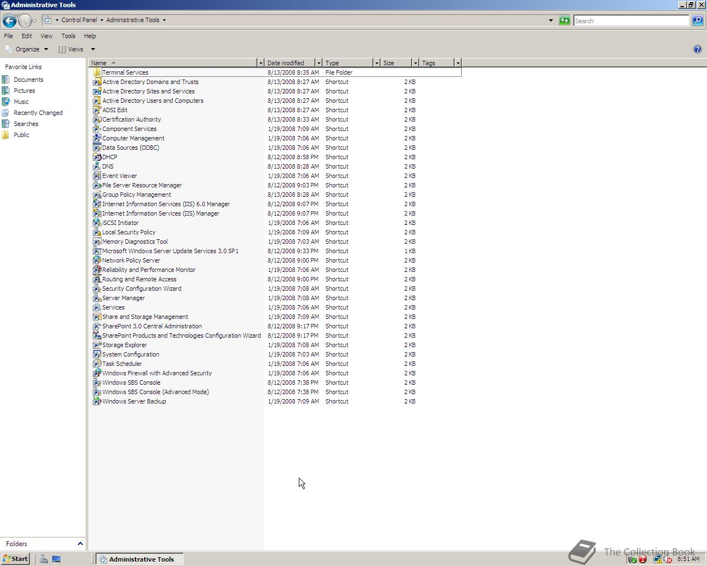Click the Windows Server Backup icon
Viewport: 707px width, 566px height.
tap(97, 401)
